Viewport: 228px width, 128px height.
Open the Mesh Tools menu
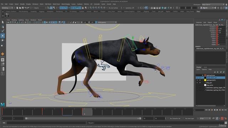[x=56, y=4]
